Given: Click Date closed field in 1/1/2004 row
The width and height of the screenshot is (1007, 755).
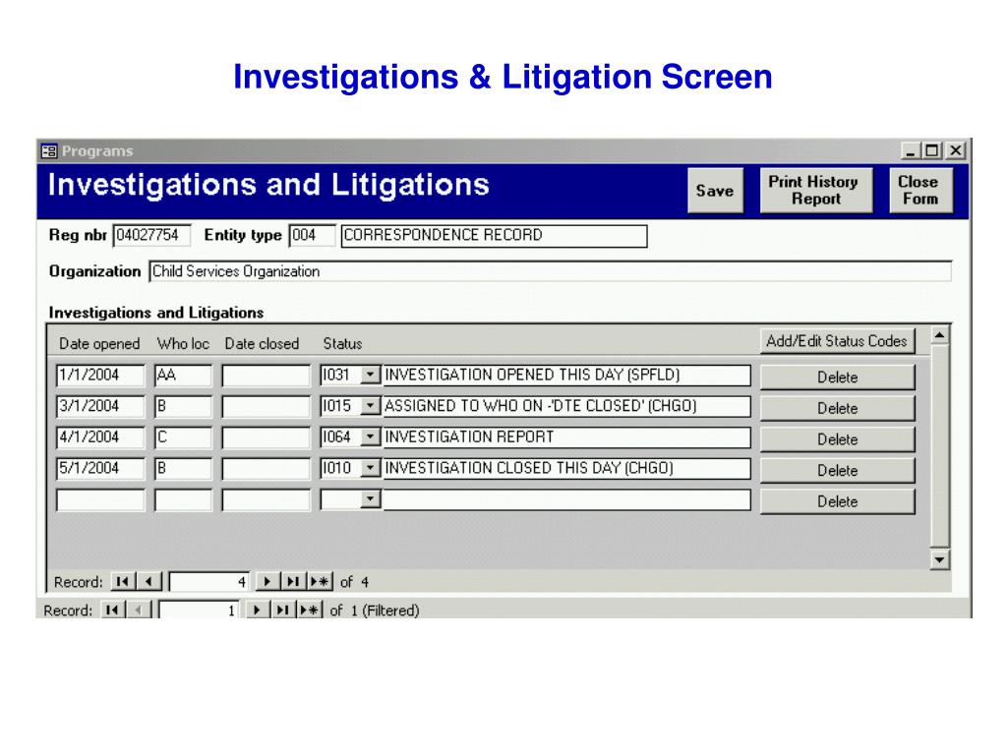Looking at the screenshot, I should pos(266,376).
